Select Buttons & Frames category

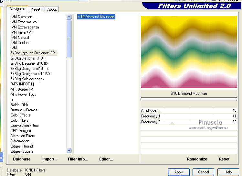point(24,110)
